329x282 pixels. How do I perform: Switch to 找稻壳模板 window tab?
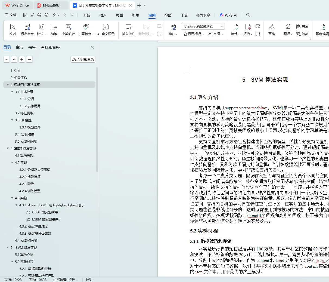pyautogui.click(x=51, y=5)
